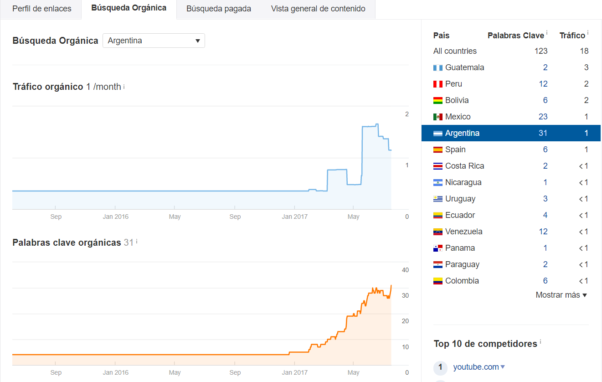Click the Mexico flag icon
This screenshot has height=382, width=602.
(x=438, y=117)
